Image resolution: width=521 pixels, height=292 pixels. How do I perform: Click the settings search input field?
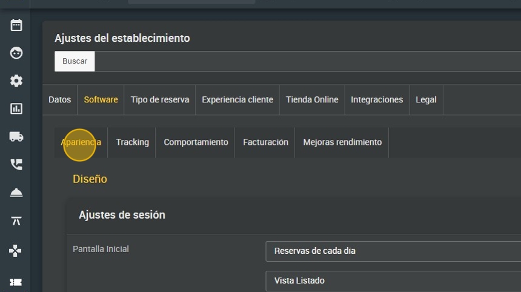[x=308, y=61]
